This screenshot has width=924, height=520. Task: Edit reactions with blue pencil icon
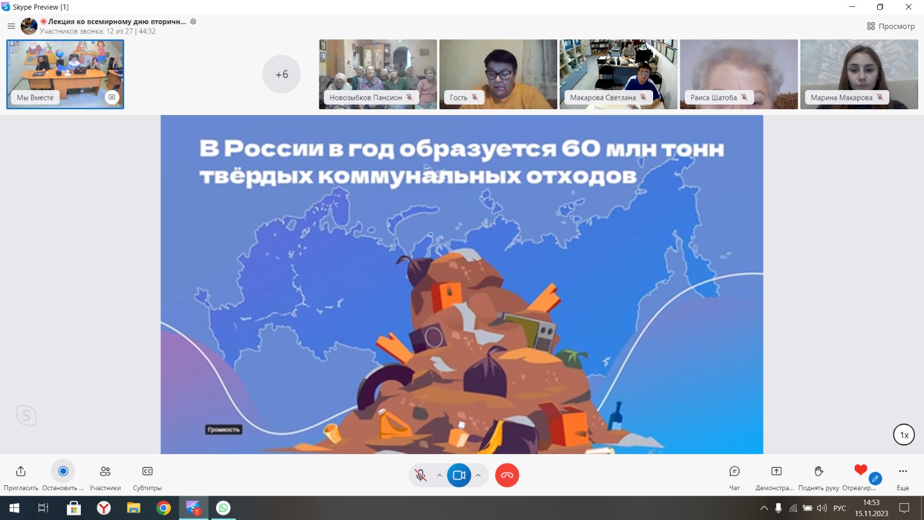click(x=875, y=478)
